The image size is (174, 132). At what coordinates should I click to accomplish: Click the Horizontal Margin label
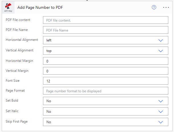19,61
